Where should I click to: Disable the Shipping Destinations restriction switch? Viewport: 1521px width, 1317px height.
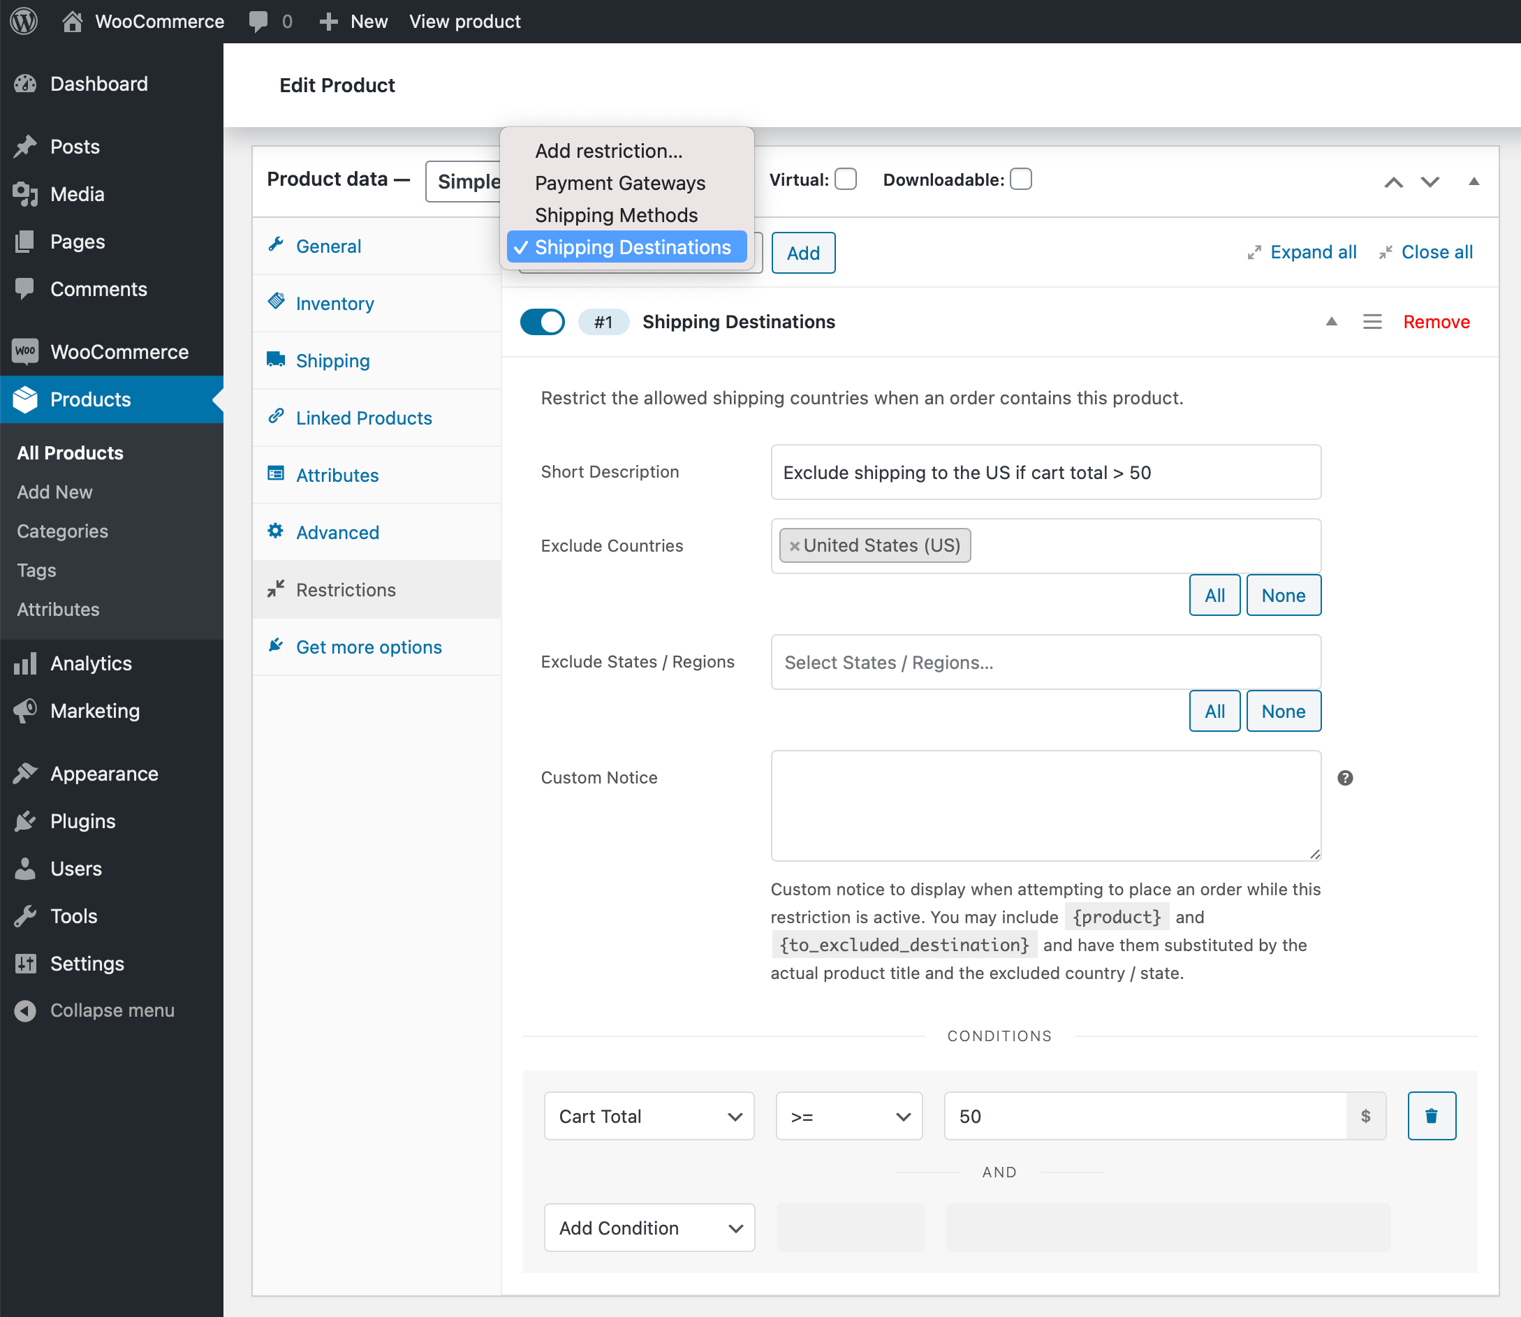click(x=543, y=322)
